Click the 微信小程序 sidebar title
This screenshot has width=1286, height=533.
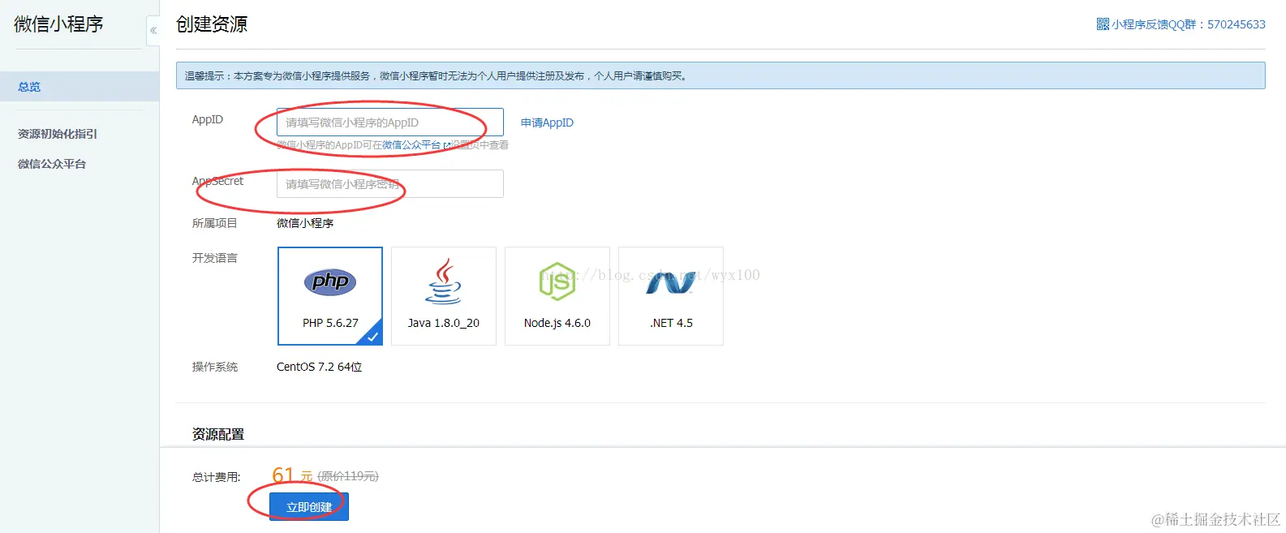pos(58,24)
